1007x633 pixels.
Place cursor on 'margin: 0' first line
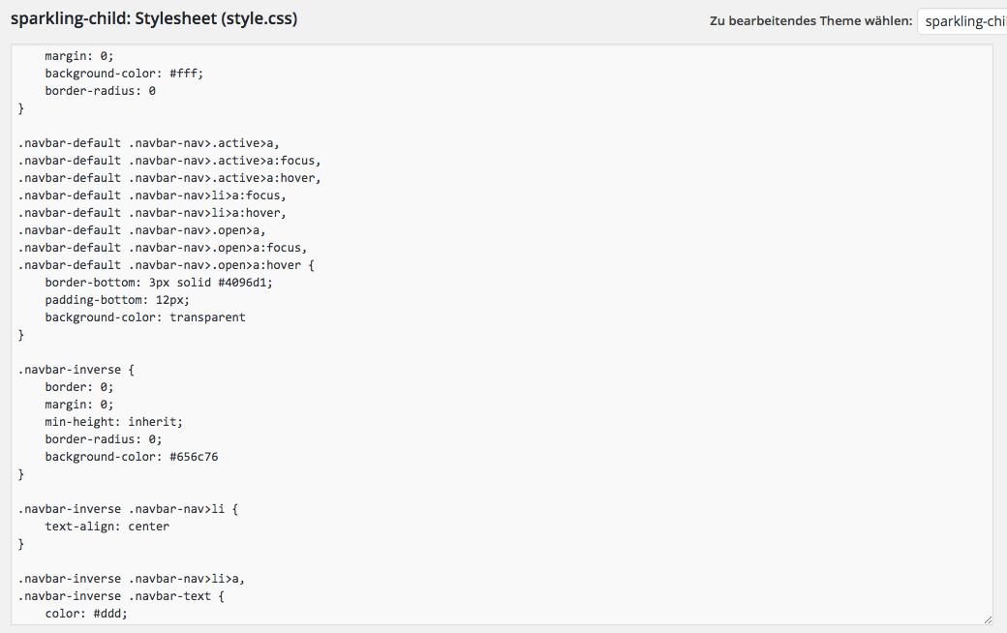[x=78, y=56]
